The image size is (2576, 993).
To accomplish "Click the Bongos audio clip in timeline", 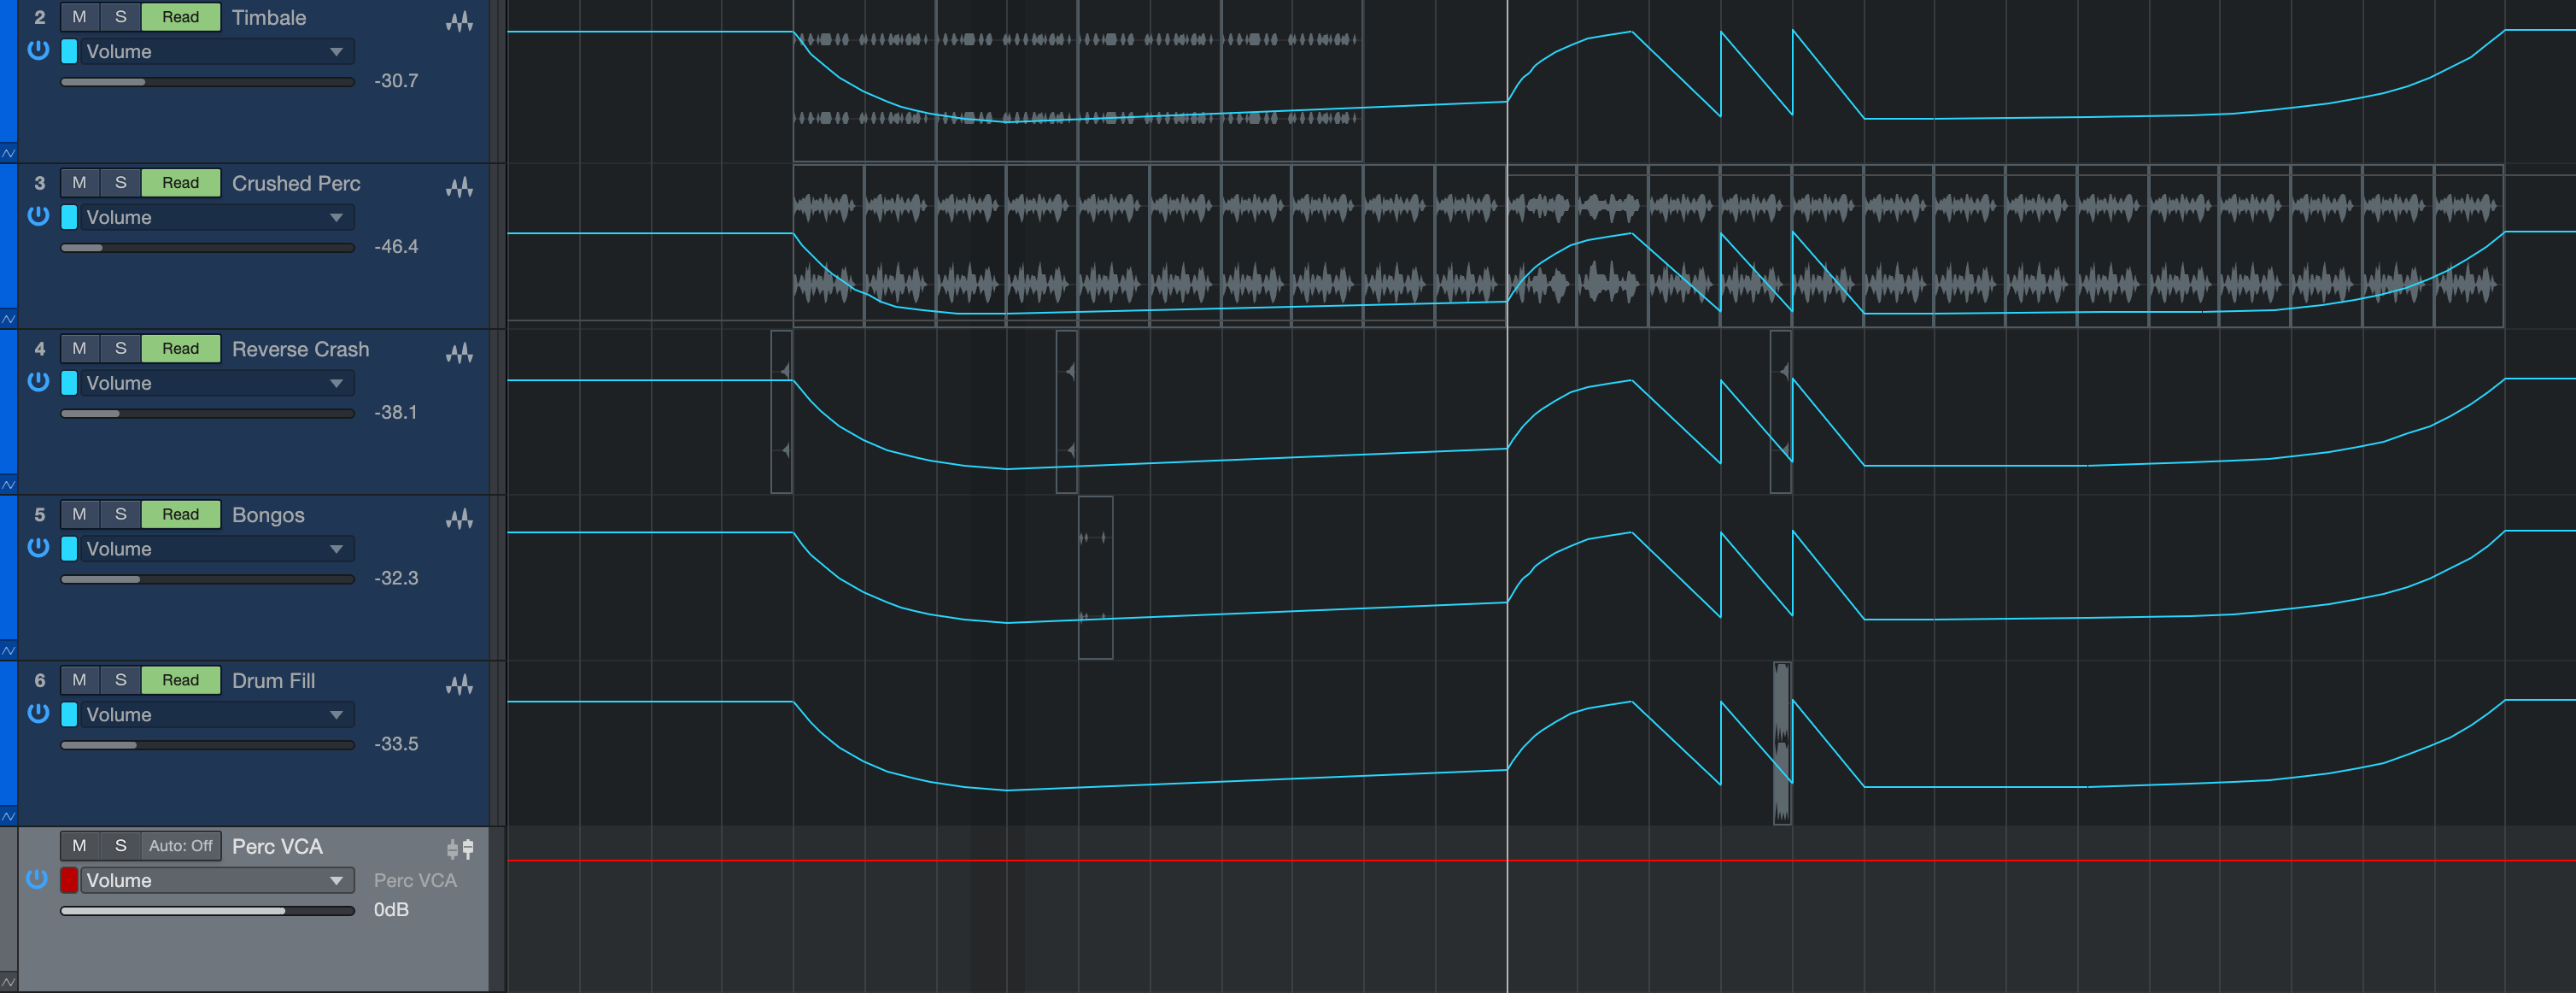I will click(x=1095, y=578).
